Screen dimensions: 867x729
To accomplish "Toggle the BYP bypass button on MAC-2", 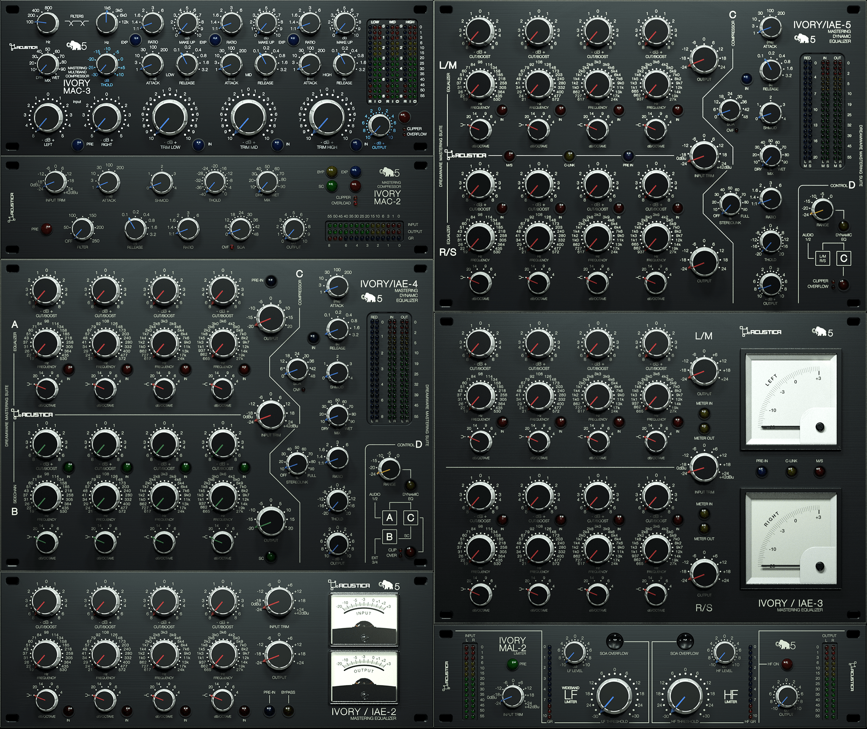I will point(332,171).
